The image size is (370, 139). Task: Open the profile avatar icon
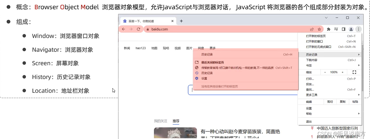[x=351, y=29]
